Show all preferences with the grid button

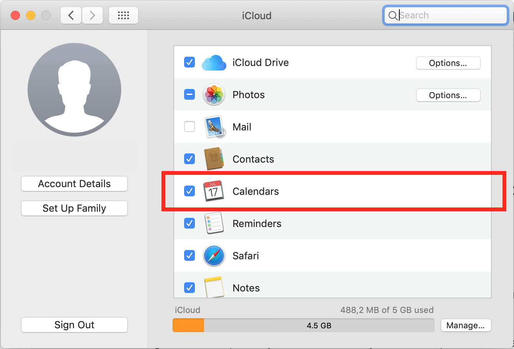coord(124,15)
